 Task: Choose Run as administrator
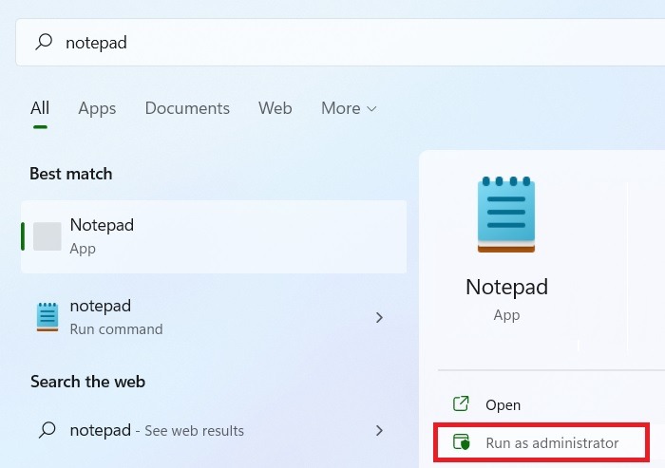click(x=541, y=442)
